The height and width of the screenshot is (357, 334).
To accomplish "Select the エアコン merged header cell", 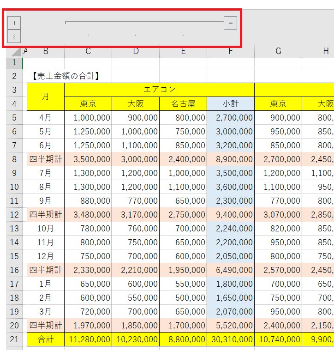I will (x=159, y=90).
